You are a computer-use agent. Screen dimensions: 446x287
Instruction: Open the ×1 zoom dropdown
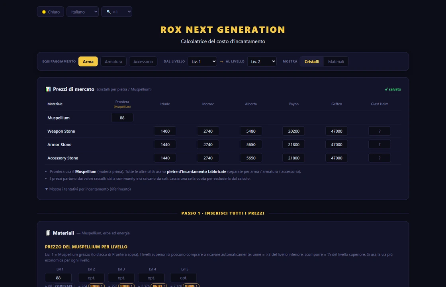pyautogui.click(x=117, y=12)
